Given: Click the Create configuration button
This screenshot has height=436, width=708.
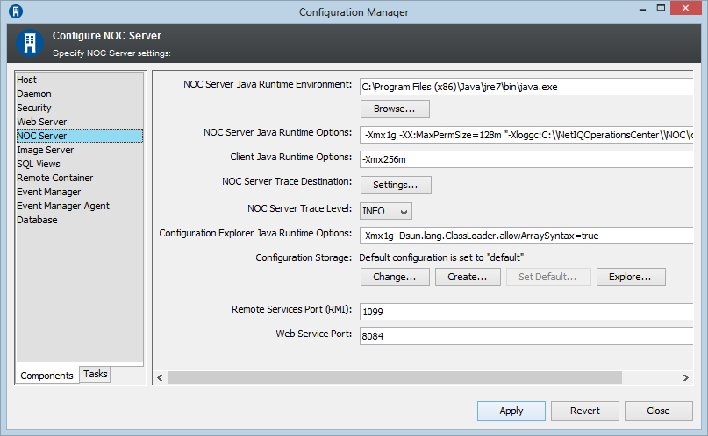Looking at the screenshot, I should click(x=468, y=277).
